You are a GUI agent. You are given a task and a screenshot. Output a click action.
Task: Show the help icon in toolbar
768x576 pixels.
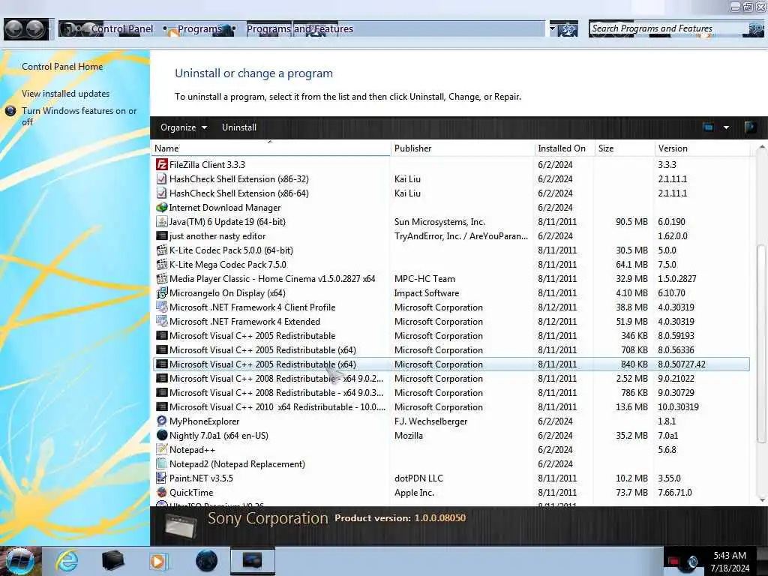coord(749,127)
